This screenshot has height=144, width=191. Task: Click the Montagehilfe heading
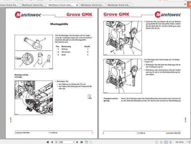[59, 24]
